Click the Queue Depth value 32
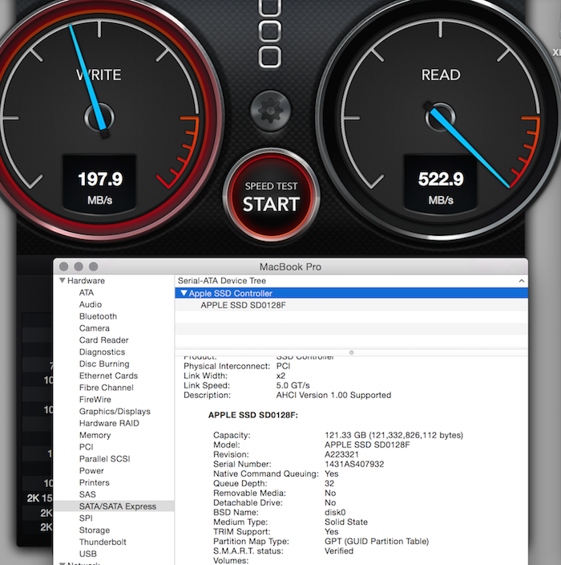Screen dimensions: 561x565 [329, 484]
